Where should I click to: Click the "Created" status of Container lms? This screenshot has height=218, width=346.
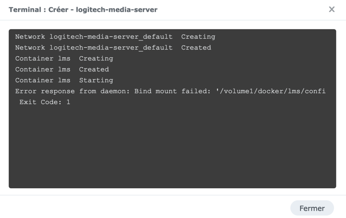click(94, 69)
